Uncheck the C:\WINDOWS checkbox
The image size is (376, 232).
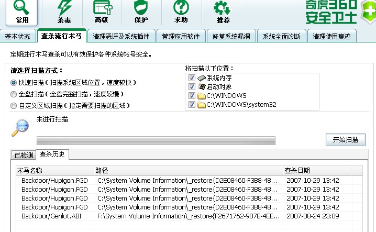(192, 95)
